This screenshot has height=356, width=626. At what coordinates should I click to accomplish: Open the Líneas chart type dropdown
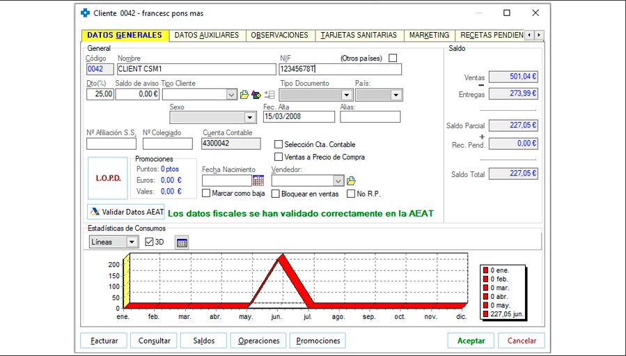click(132, 242)
